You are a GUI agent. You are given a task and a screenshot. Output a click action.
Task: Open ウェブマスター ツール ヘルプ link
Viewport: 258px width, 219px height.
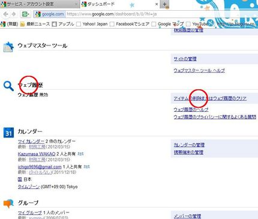point(199,71)
